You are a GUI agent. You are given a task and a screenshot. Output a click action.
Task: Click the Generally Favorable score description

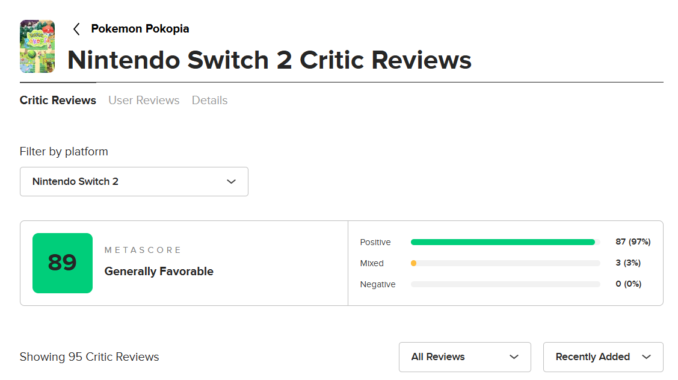[159, 272]
